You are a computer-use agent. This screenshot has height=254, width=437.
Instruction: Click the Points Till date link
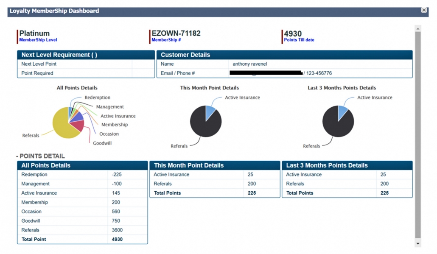pos(299,40)
